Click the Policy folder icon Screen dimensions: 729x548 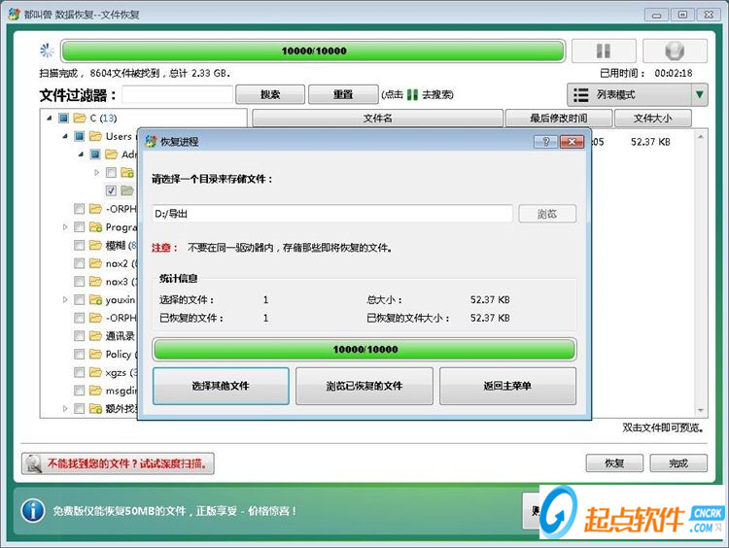tap(95, 355)
